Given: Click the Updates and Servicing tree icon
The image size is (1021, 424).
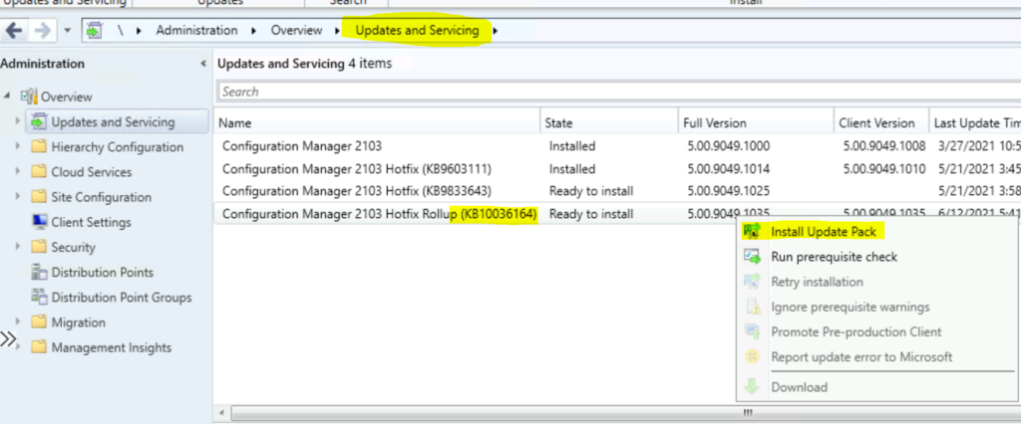Looking at the screenshot, I should coord(39,121).
